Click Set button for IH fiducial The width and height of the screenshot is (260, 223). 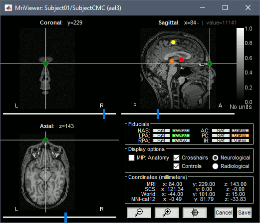point(221,140)
